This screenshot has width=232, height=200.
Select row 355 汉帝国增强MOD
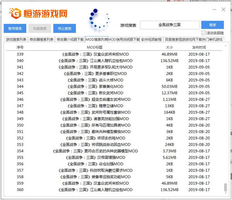pyautogui.click(x=114, y=158)
